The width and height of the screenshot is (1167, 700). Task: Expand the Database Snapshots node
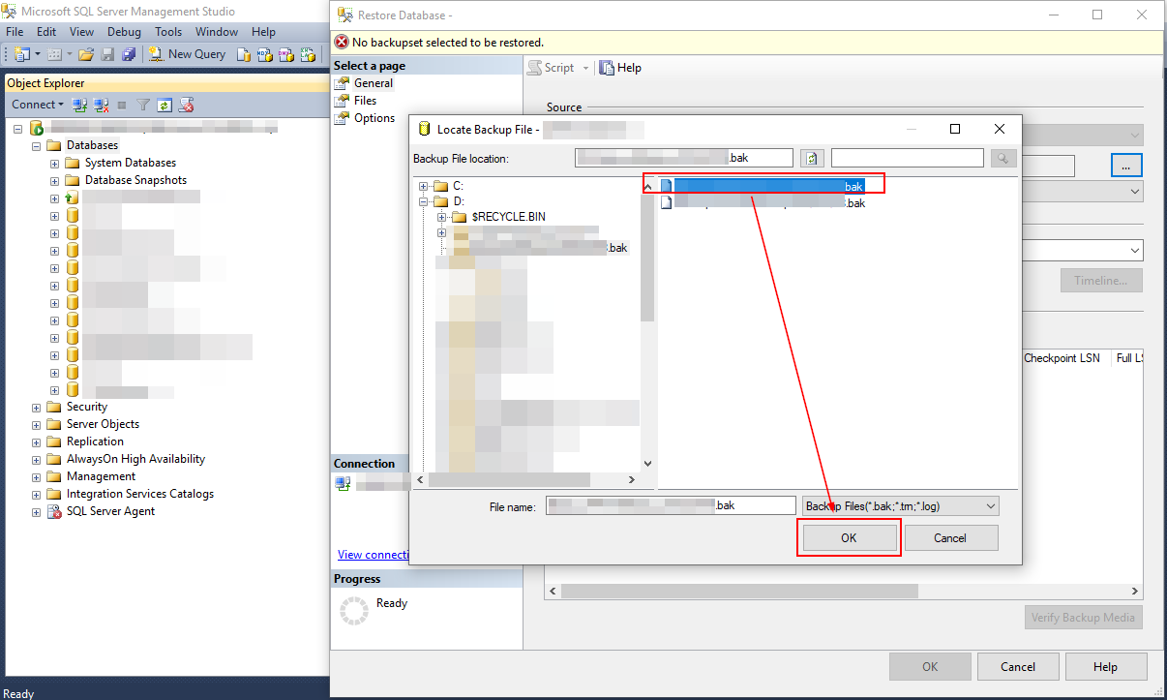point(55,180)
